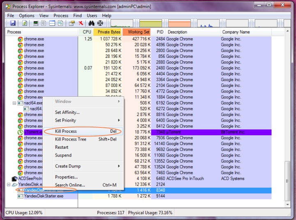The width and height of the screenshot is (296, 220).
Task: Click the 'Physical Usage: 73.16%' status entry
Action: click(x=150, y=213)
